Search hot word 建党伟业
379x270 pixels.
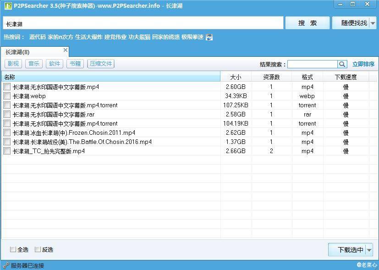(115, 37)
